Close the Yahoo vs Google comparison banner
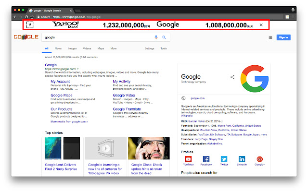 (261, 25)
